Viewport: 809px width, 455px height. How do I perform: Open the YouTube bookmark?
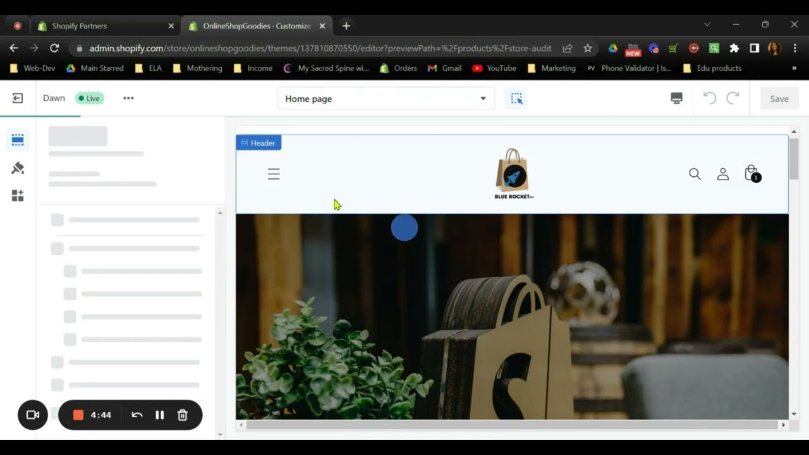pos(494,68)
